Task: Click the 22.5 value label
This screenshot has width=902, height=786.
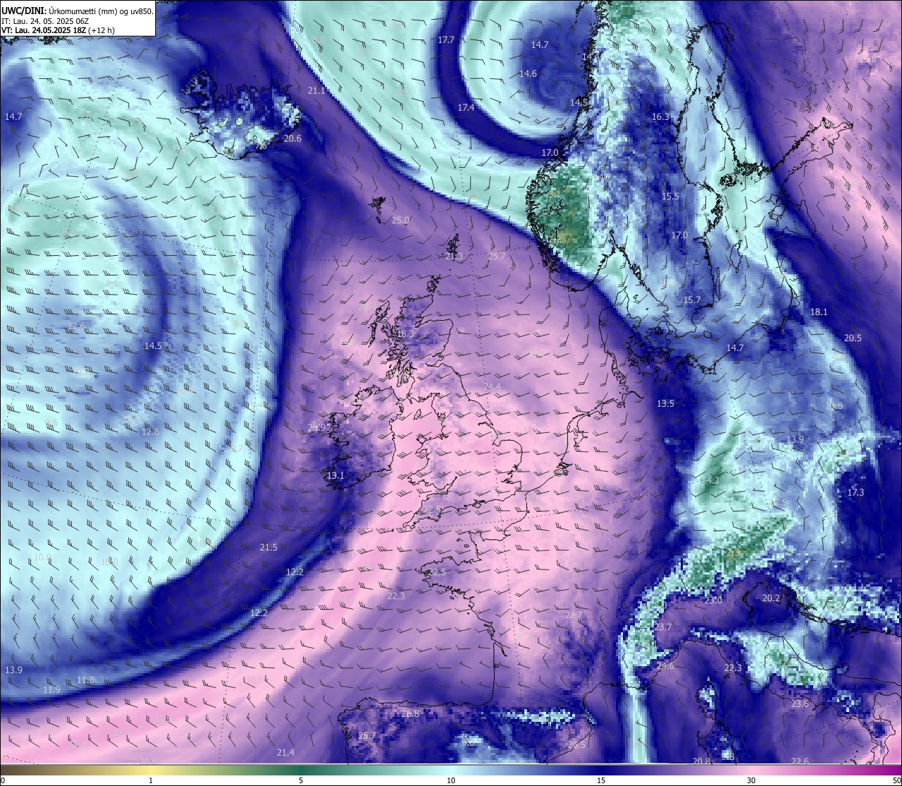Action: tap(437, 572)
